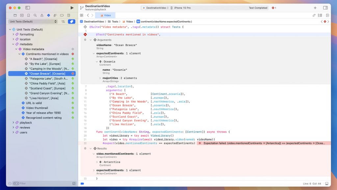The height and width of the screenshot is (190, 337).
Task: Expand the playback tag group
Action: [x=13, y=123]
